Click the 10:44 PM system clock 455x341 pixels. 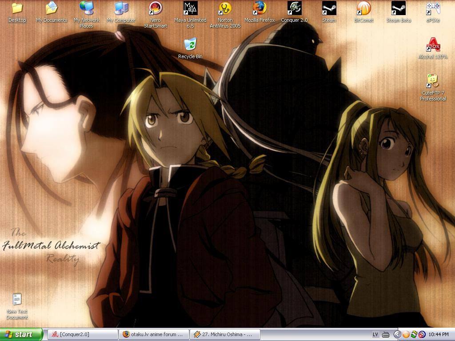click(439, 335)
